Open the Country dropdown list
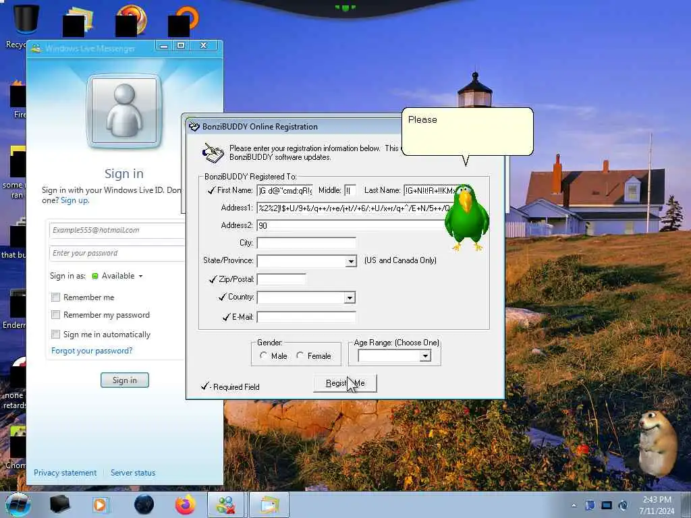 [350, 298]
